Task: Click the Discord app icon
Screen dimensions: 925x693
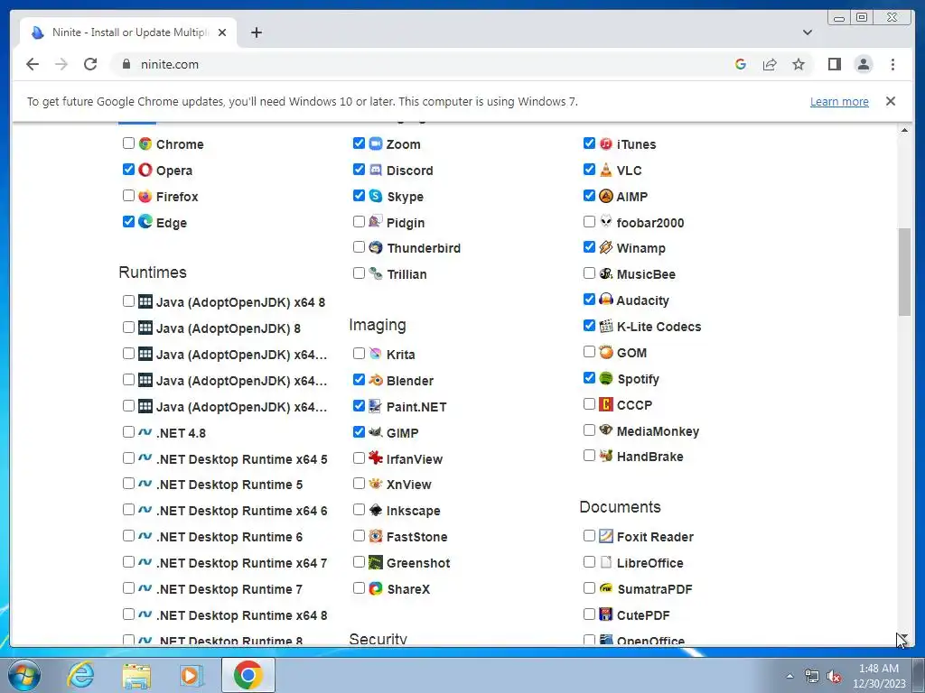Action: coord(376,170)
